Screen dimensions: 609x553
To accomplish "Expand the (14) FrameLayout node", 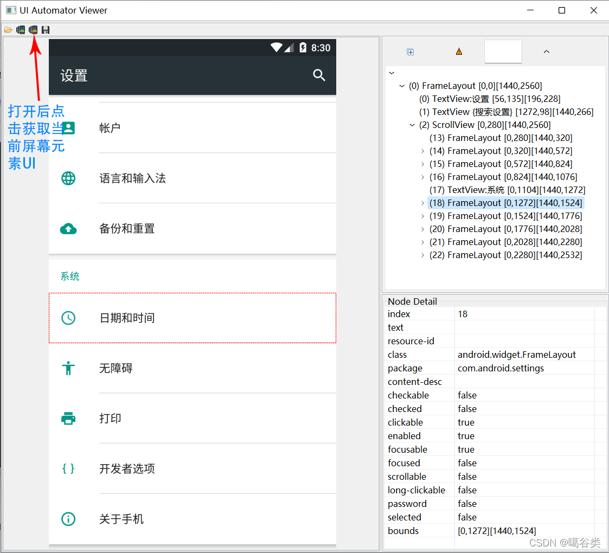I will [x=422, y=151].
